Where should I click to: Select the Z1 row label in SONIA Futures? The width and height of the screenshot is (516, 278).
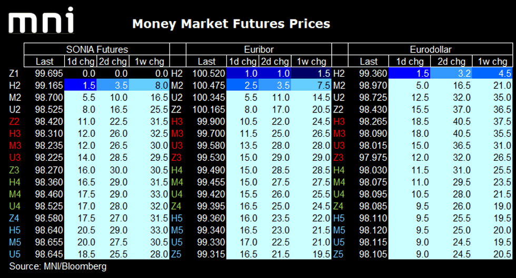[14, 74]
